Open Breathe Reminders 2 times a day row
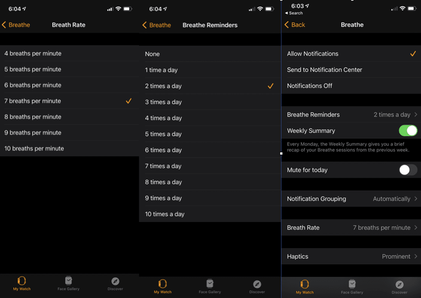 pos(351,115)
